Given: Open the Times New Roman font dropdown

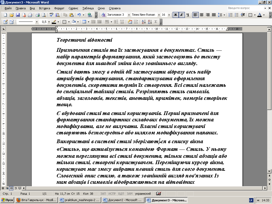Looking at the screenshot, I should pos(159,15).
